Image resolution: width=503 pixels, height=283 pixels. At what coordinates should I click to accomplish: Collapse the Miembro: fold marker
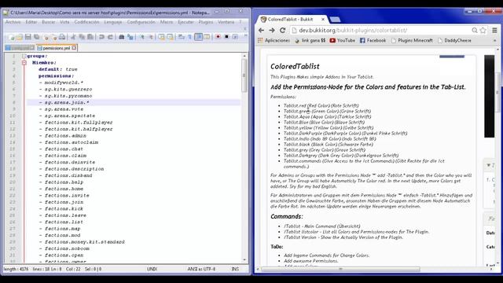click(x=24, y=63)
